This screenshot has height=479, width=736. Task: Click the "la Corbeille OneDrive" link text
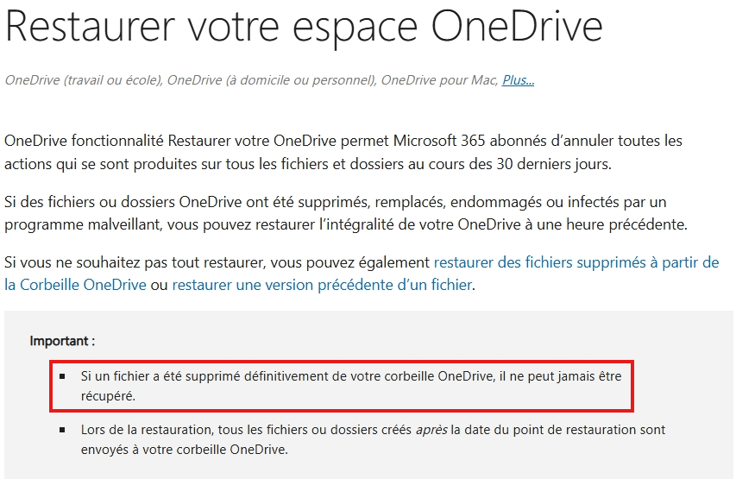75,285
